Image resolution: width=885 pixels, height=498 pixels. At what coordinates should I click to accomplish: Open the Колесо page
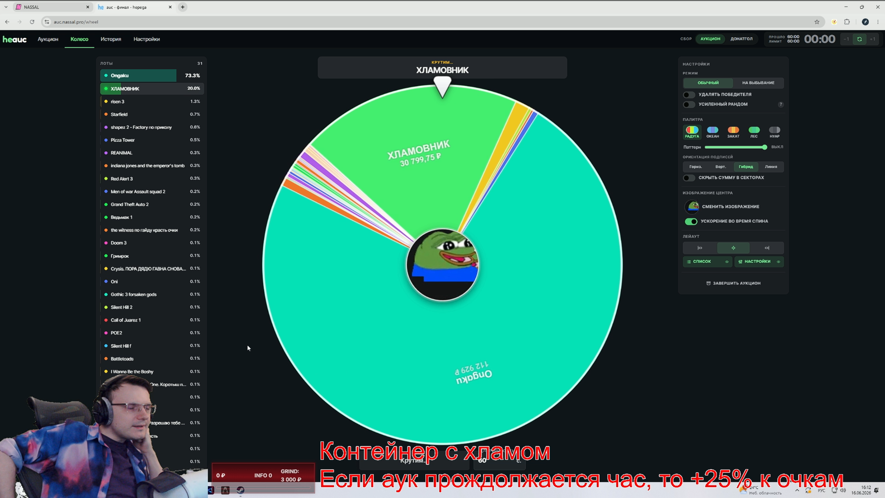tap(79, 39)
